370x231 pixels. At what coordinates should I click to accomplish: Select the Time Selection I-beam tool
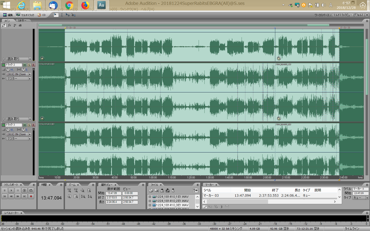[x=62, y=15]
